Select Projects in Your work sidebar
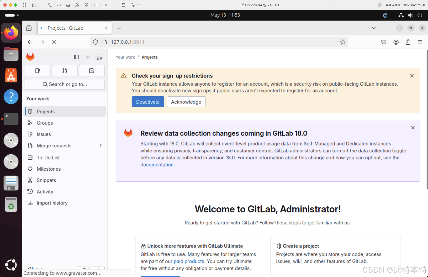The width and height of the screenshot is (428, 277). 65,112
